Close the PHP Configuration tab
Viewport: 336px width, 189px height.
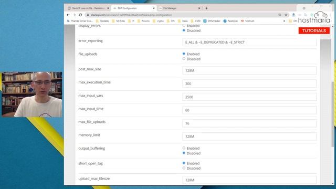coord(154,8)
